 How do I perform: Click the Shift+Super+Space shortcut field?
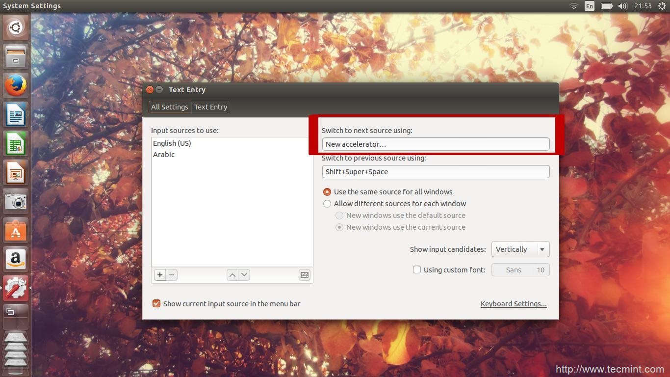pyautogui.click(x=436, y=172)
